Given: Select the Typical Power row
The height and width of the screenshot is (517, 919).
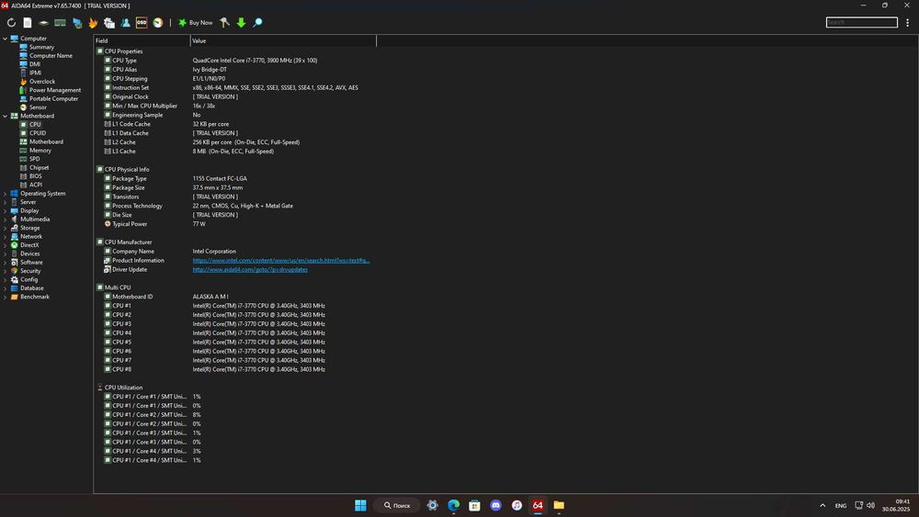Looking at the screenshot, I should tap(234, 224).
